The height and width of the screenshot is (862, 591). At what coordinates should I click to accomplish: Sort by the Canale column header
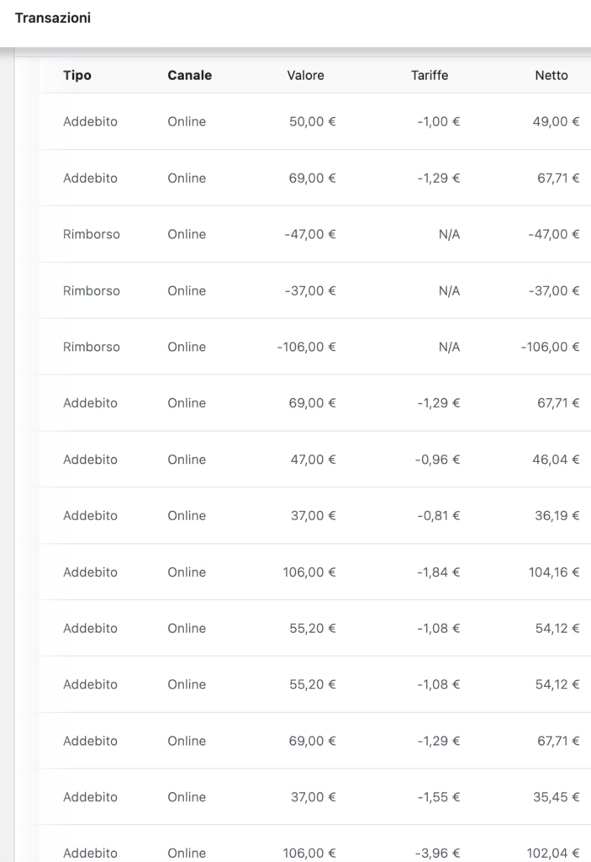coord(189,75)
